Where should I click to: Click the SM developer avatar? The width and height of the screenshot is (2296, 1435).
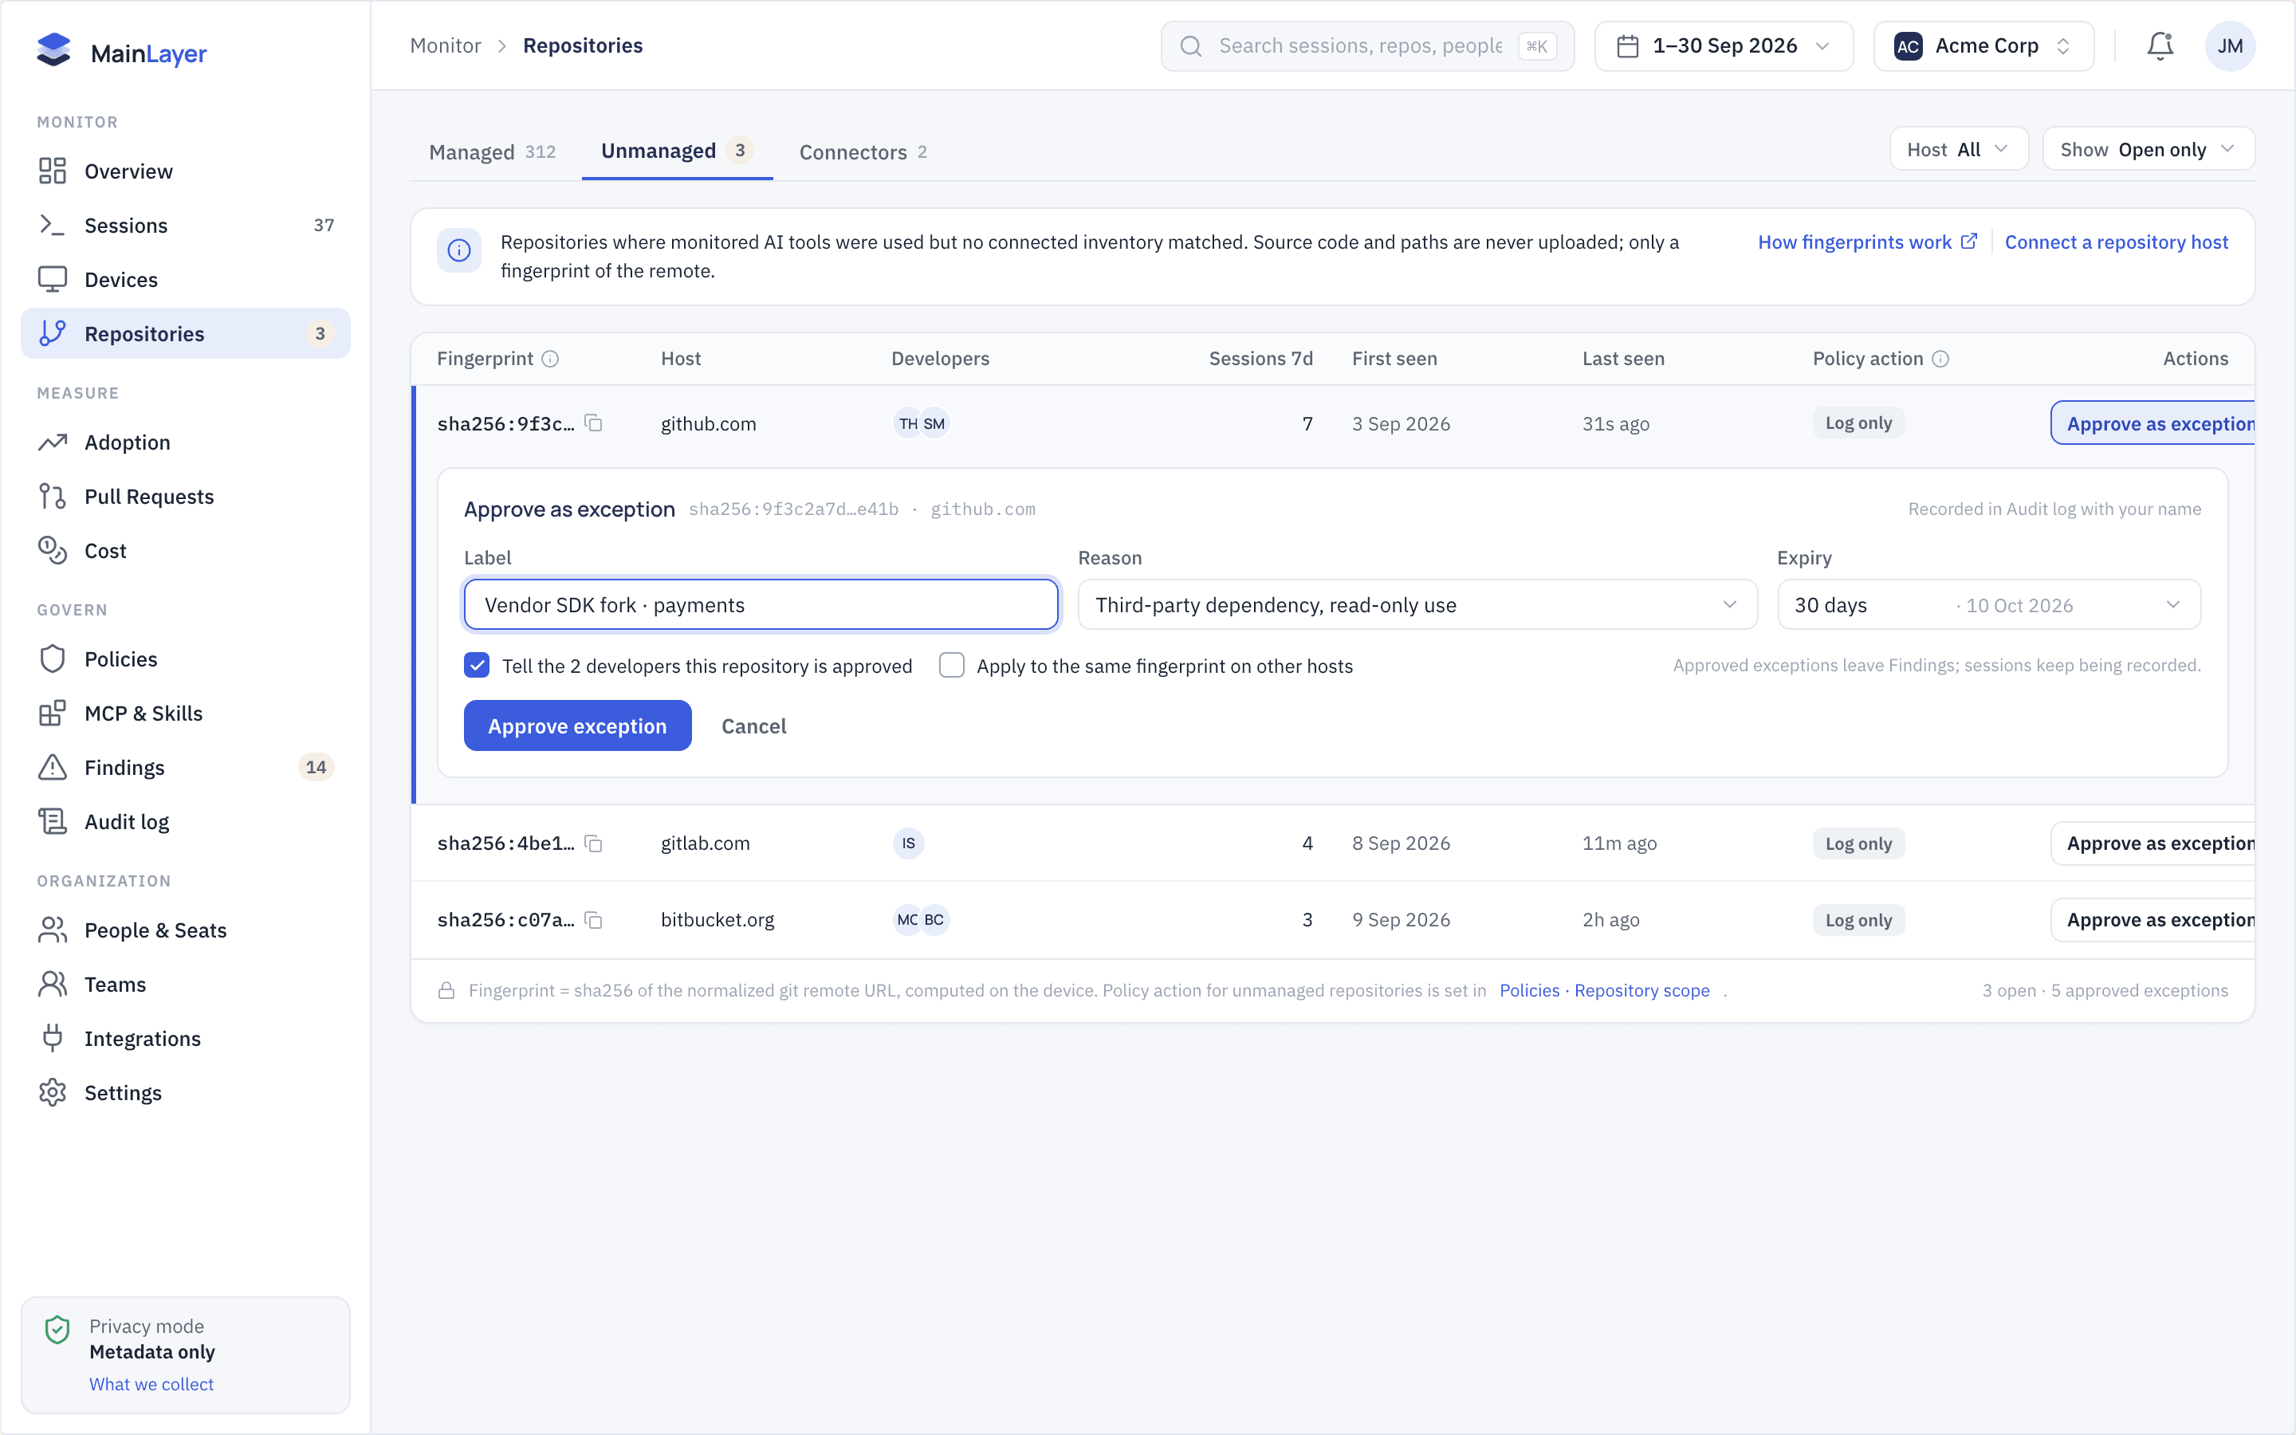point(934,423)
